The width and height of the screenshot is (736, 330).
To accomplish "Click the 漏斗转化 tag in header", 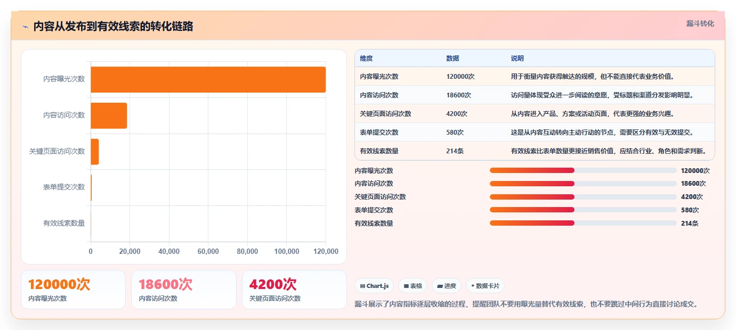I will (x=700, y=23).
